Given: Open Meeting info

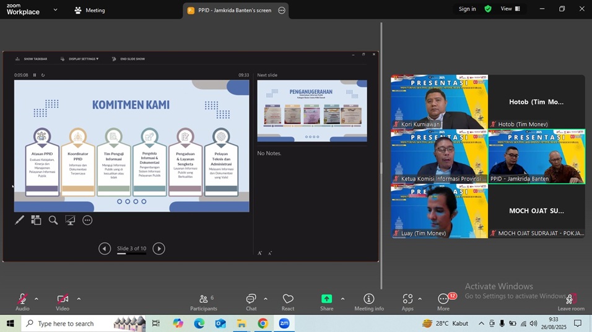Looking at the screenshot, I should coord(369,302).
